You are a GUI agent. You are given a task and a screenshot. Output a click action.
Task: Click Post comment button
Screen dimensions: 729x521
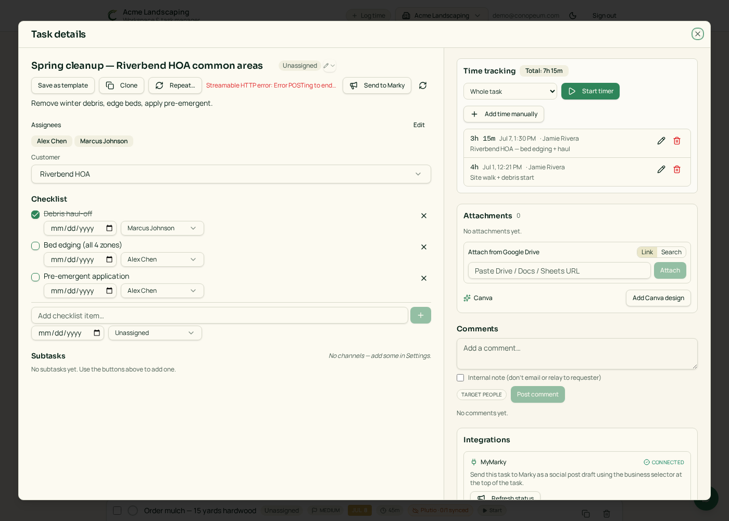pyautogui.click(x=537, y=394)
